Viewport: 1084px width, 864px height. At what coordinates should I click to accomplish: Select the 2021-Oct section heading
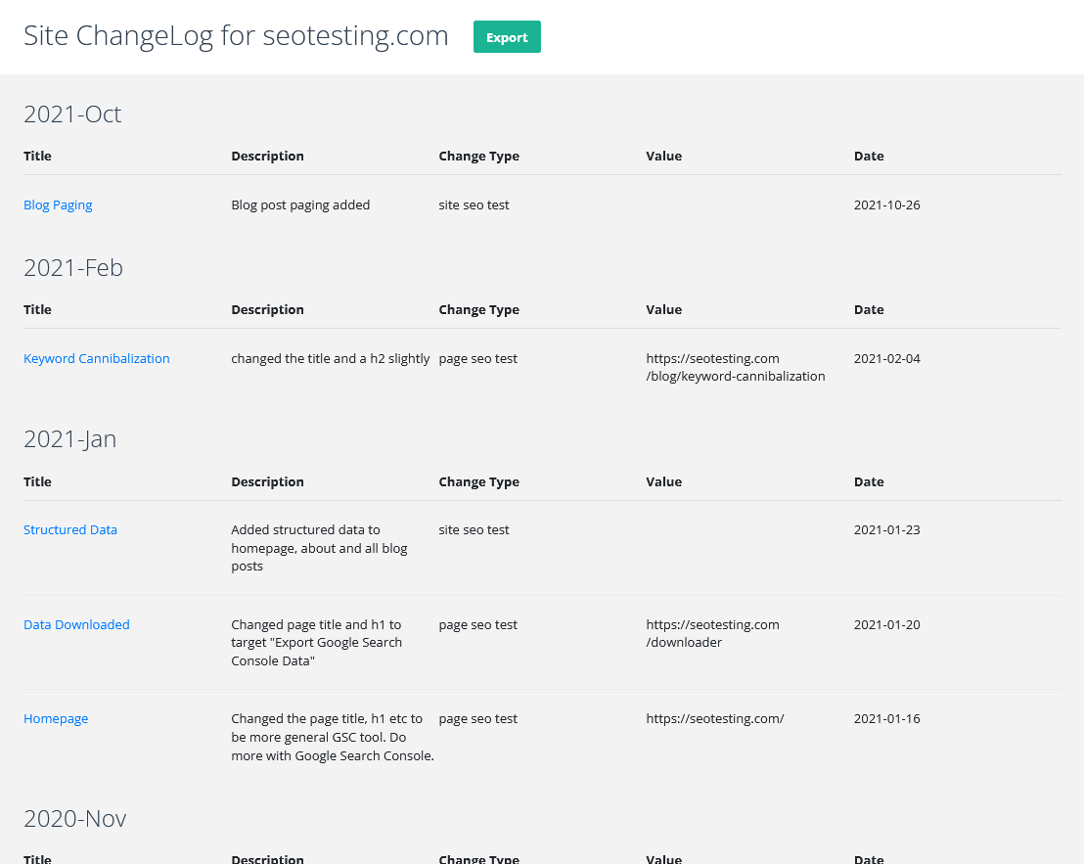tap(72, 114)
